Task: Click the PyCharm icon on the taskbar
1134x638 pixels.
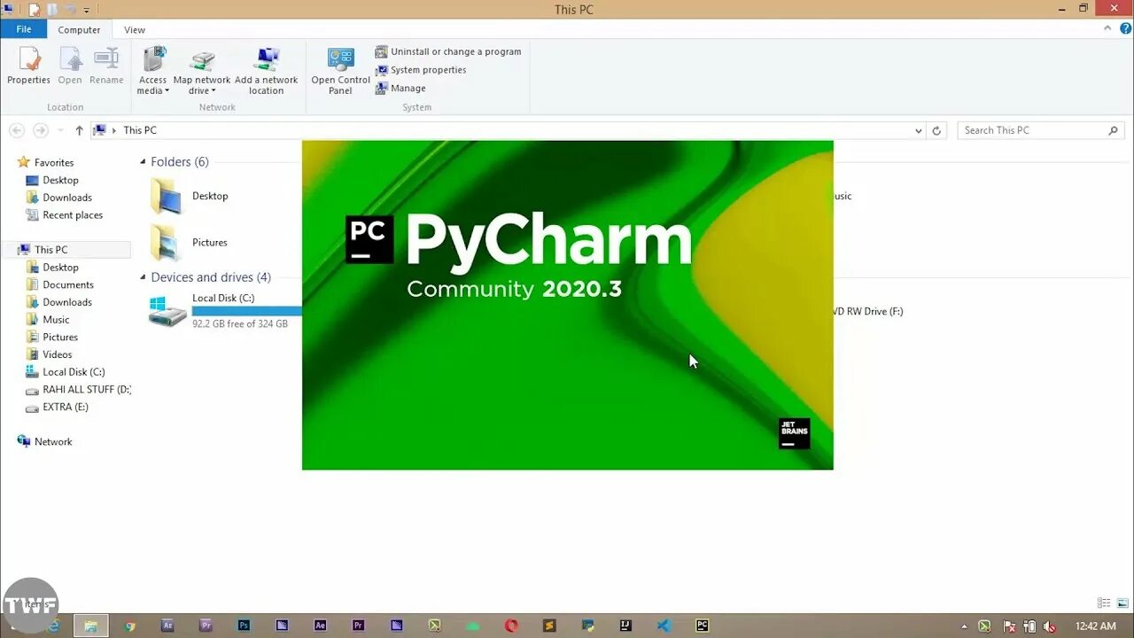Action: coord(702,626)
